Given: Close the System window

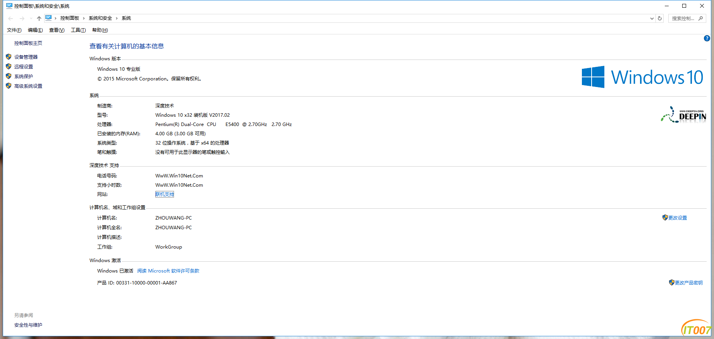Looking at the screenshot, I should [x=702, y=6].
